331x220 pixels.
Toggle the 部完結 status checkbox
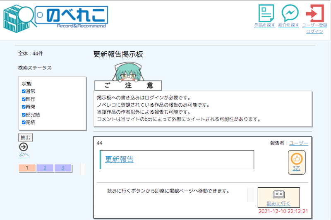coord(24,115)
